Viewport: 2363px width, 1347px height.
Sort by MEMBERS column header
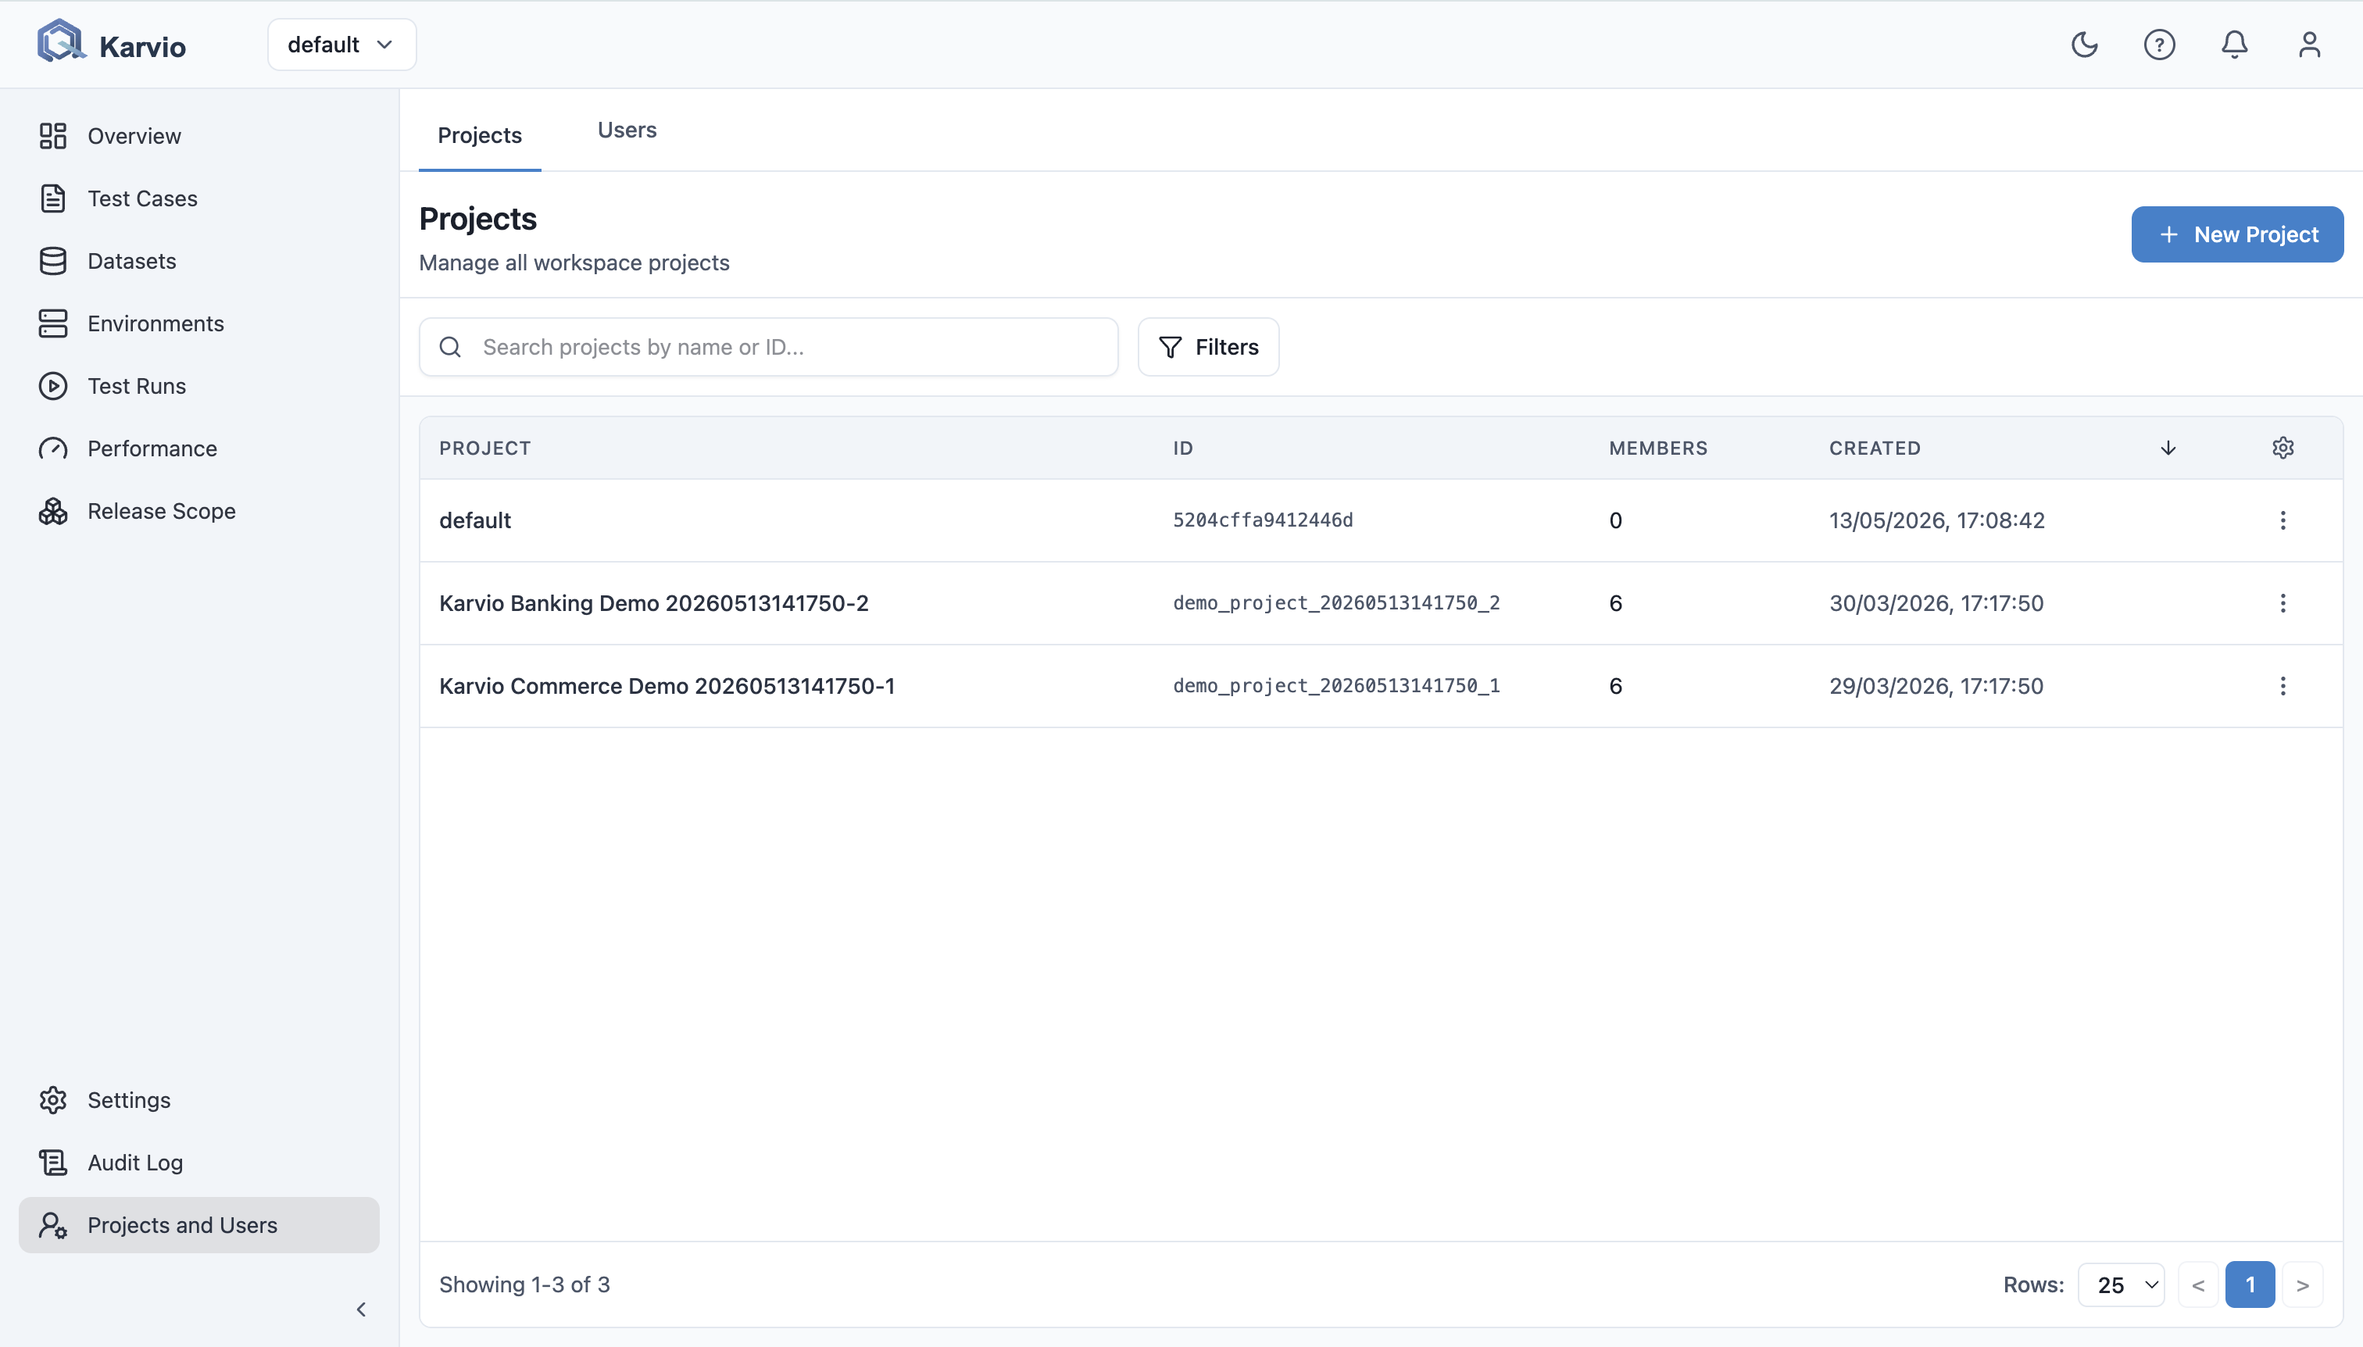coord(1657,448)
